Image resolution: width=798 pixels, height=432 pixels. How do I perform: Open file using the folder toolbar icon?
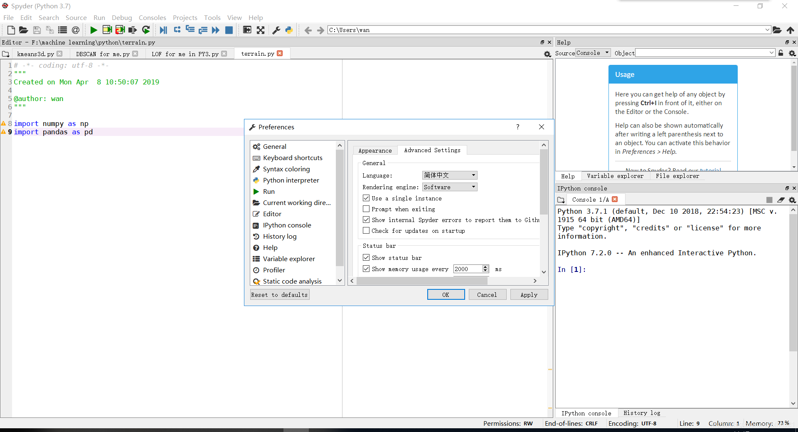23,30
